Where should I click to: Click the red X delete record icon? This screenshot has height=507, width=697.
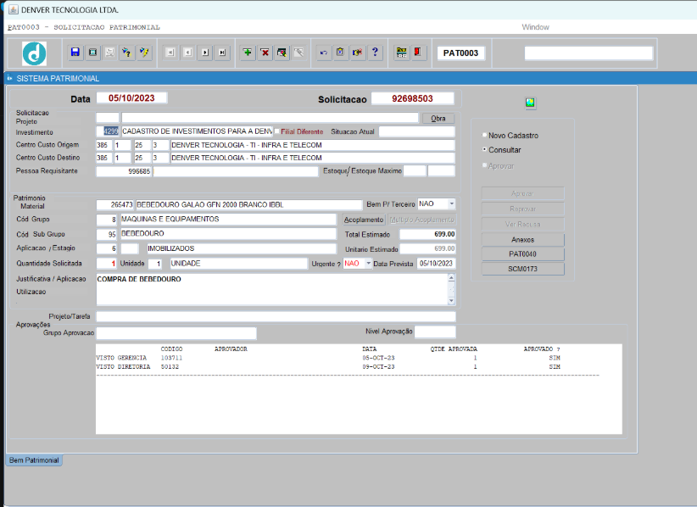point(265,53)
